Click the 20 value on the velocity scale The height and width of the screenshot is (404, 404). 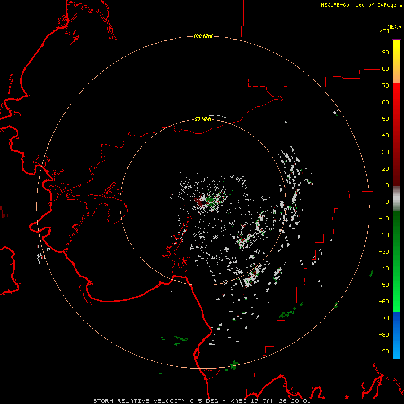click(x=386, y=168)
